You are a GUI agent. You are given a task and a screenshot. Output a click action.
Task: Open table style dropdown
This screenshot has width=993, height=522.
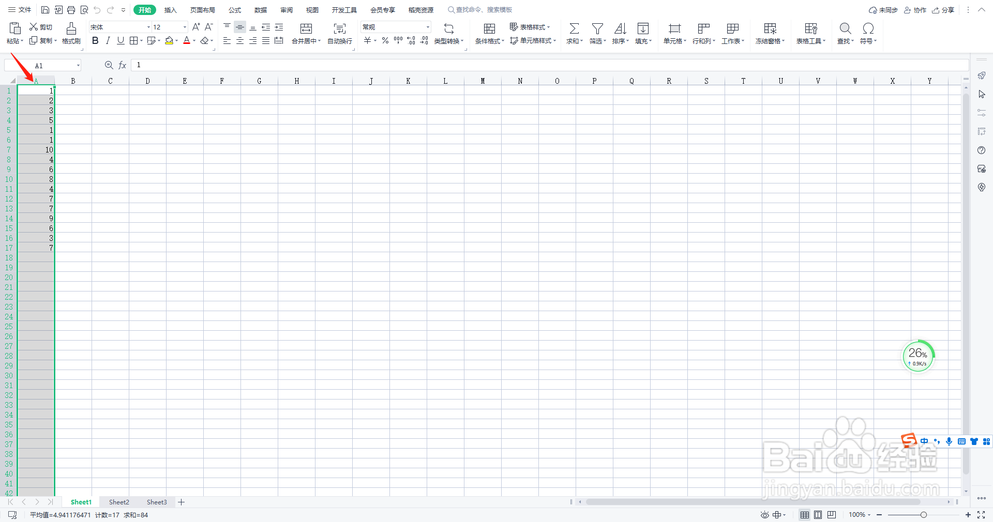(530, 27)
